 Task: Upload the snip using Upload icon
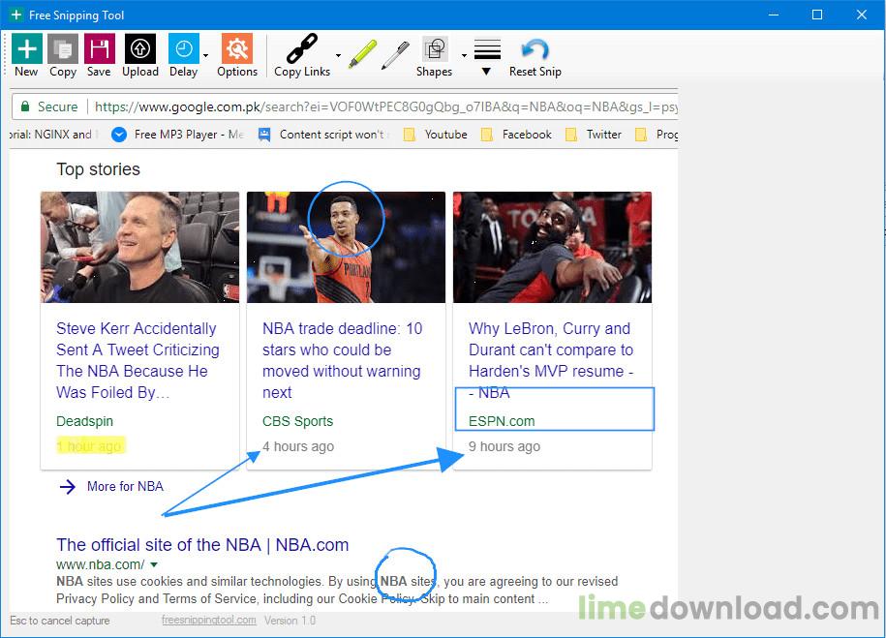click(x=140, y=48)
